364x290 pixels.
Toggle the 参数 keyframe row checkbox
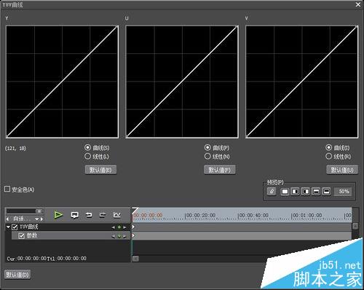[x=22, y=236]
